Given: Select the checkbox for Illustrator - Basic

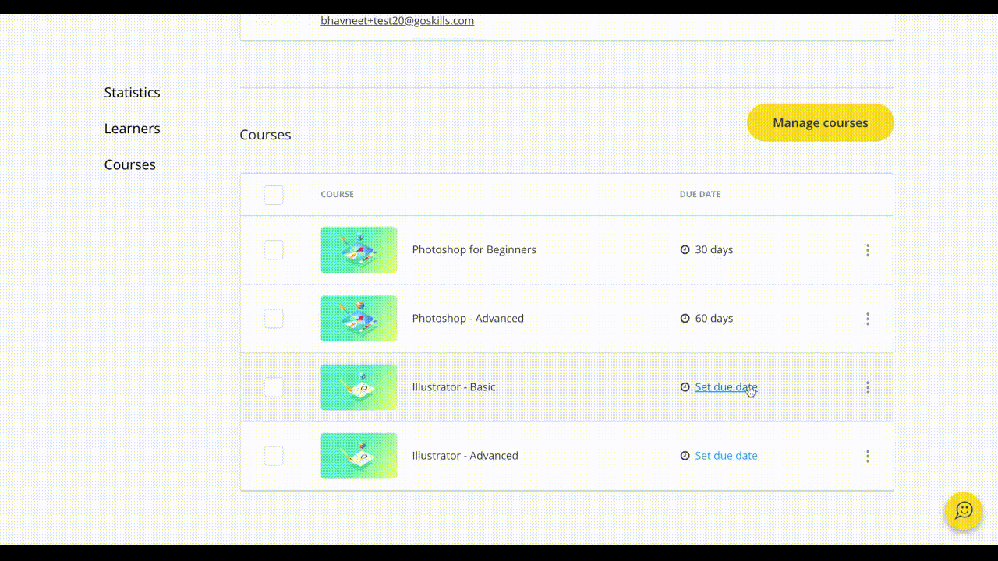Looking at the screenshot, I should pos(273,386).
